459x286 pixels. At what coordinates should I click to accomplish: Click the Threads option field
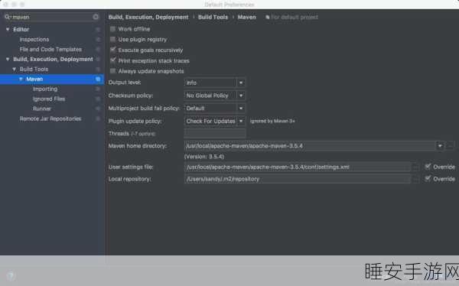pos(215,134)
